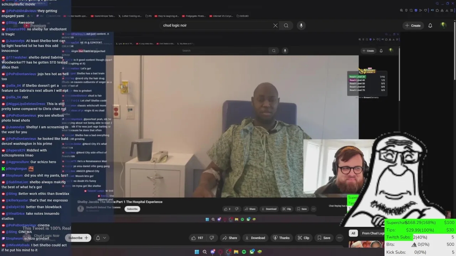456x256 pixels.
Task: Dislike the main video
Action: pyautogui.click(x=212, y=238)
